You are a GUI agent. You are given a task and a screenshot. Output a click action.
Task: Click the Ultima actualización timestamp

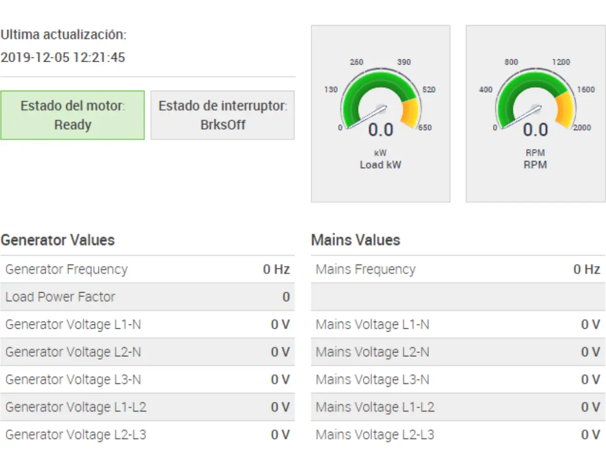click(63, 57)
